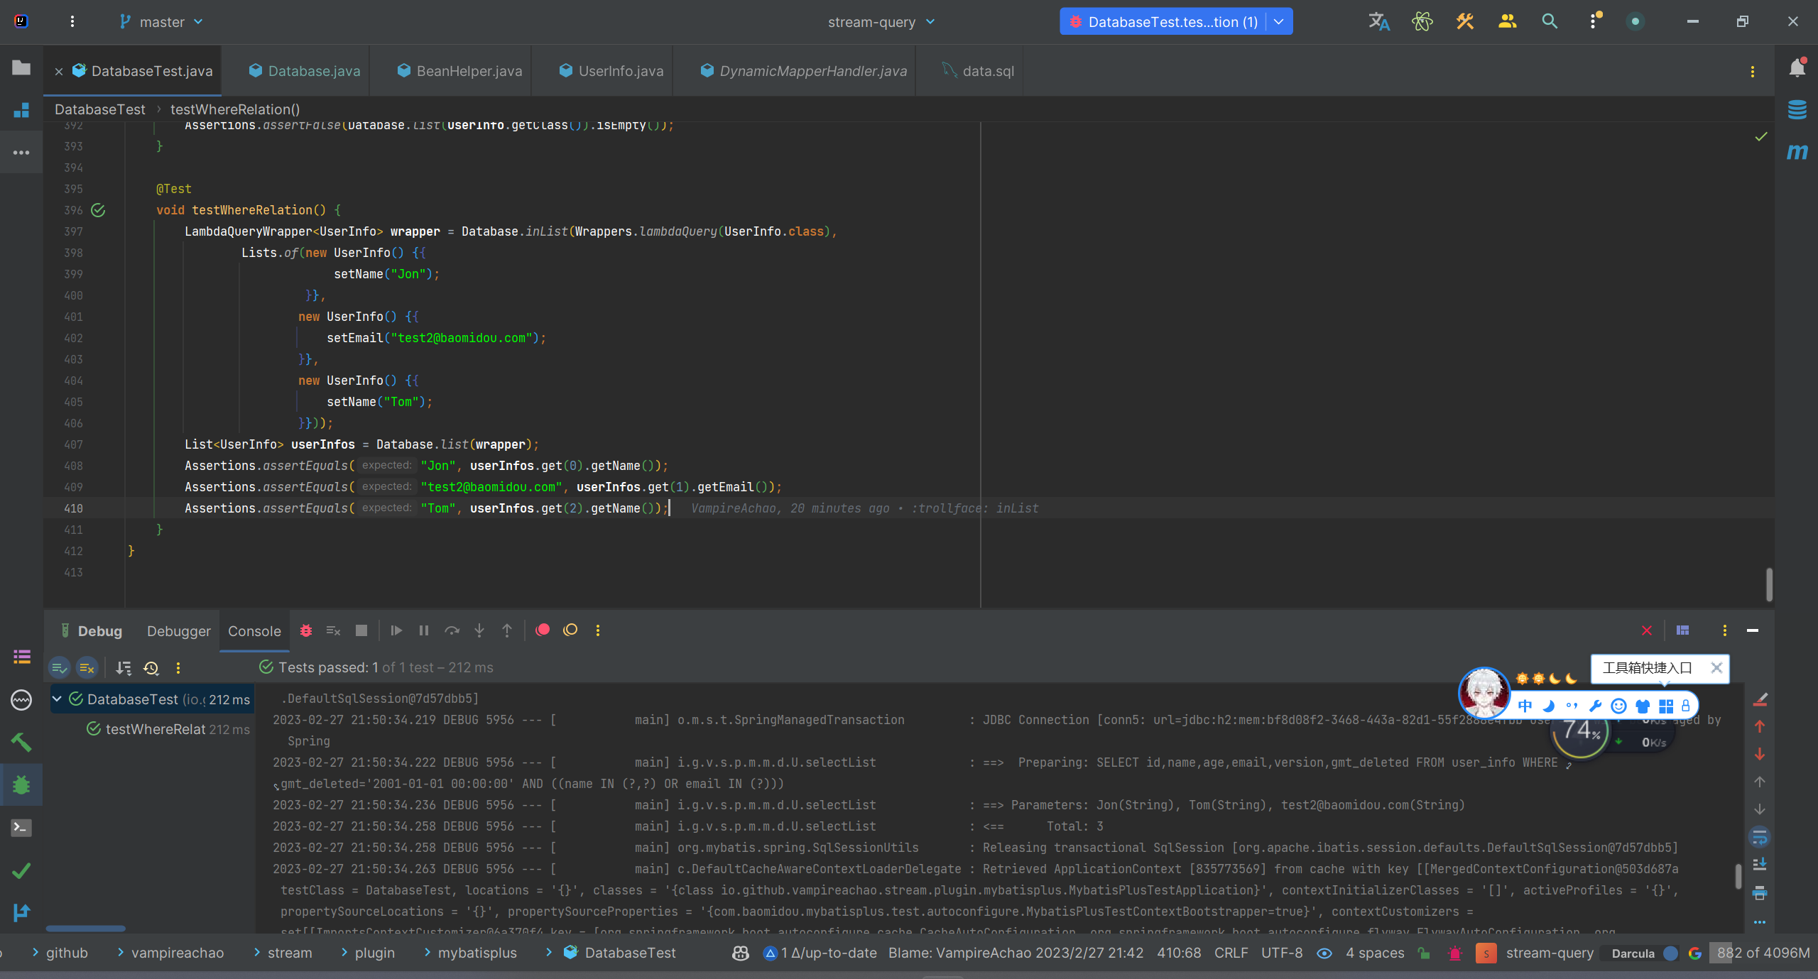This screenshot has width=1818, height=979.
Task: Toggle soft-wrap in console output
Action: pyautogui.click(x=1759, y=837)
